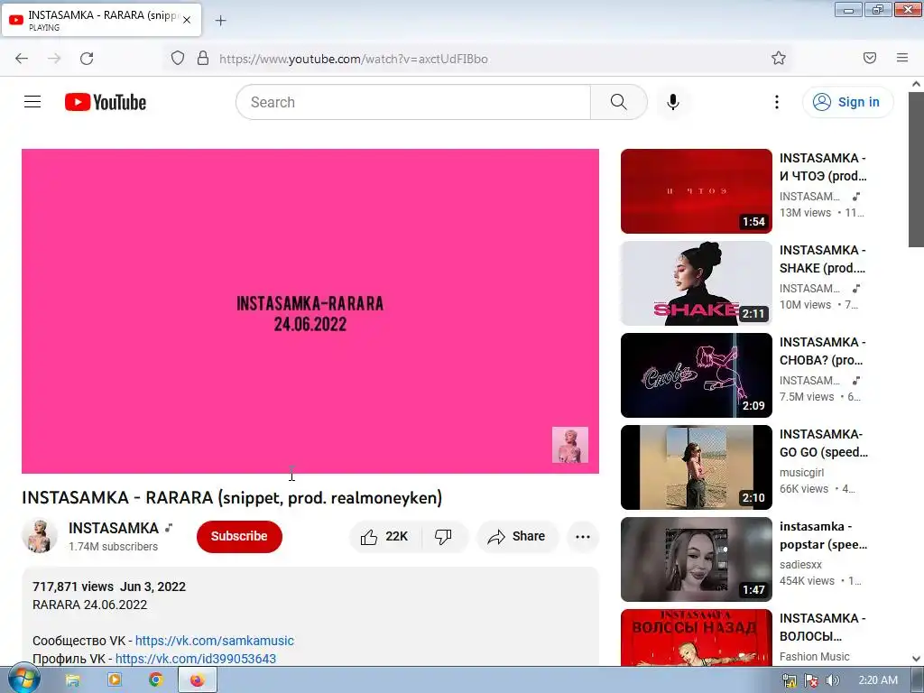Click the 717,871 views description line
The height and width of the screenshot is (693, 924).
pos(109,587)
